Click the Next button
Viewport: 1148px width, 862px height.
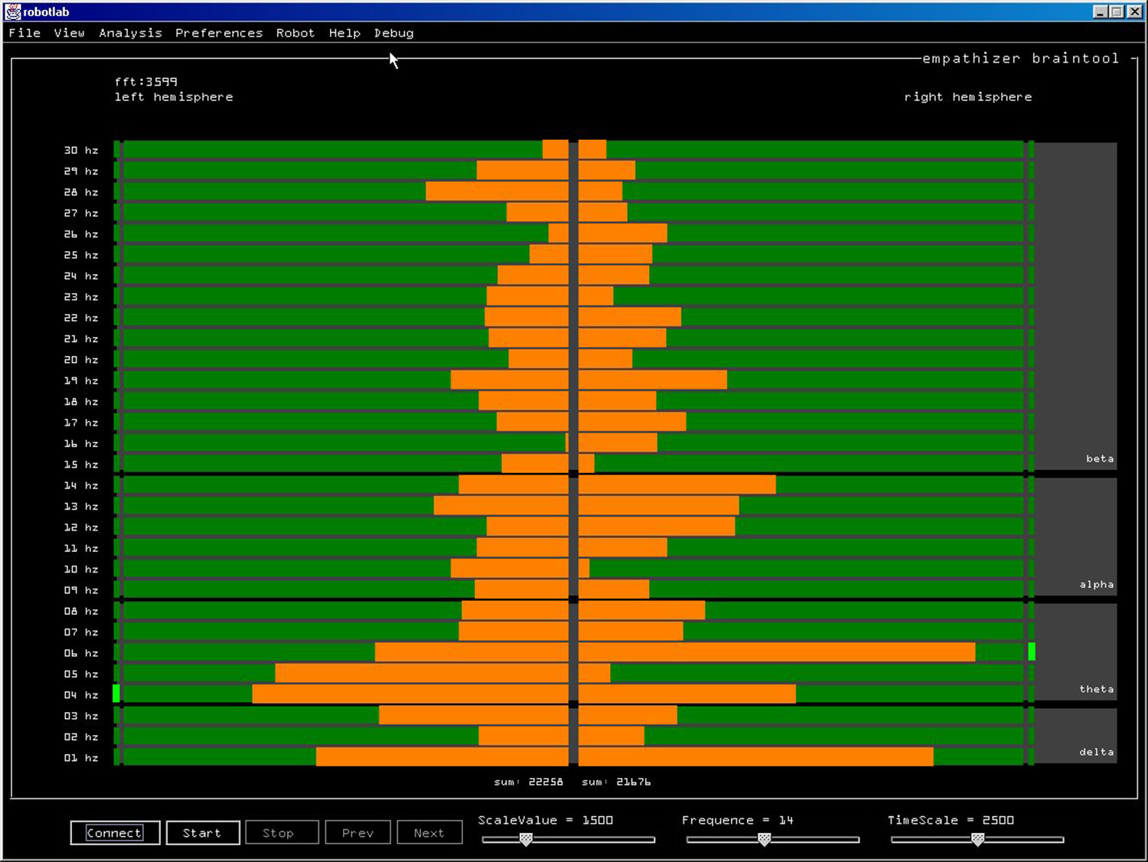(429, 833)
